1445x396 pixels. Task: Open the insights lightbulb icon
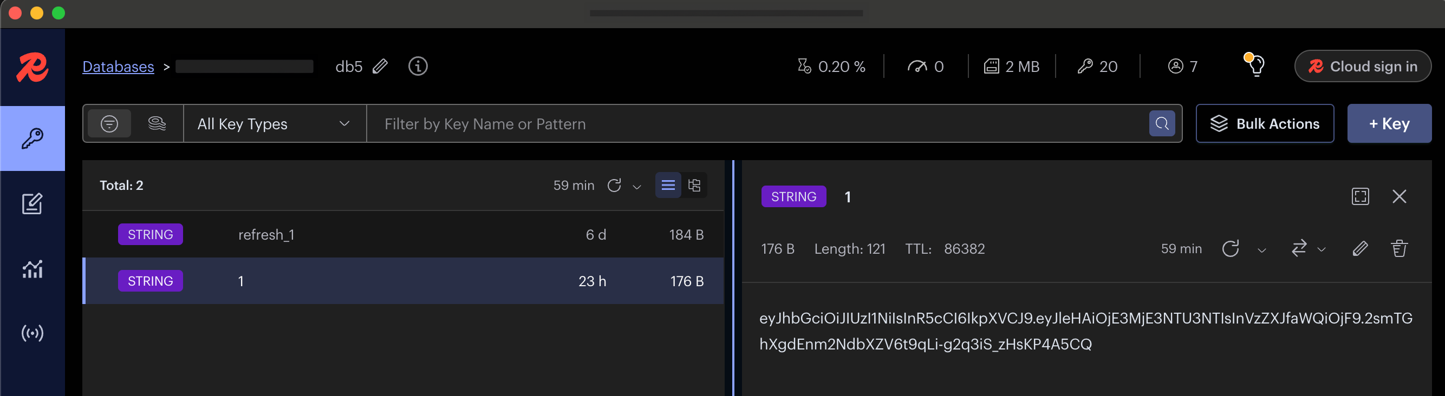1255,65
